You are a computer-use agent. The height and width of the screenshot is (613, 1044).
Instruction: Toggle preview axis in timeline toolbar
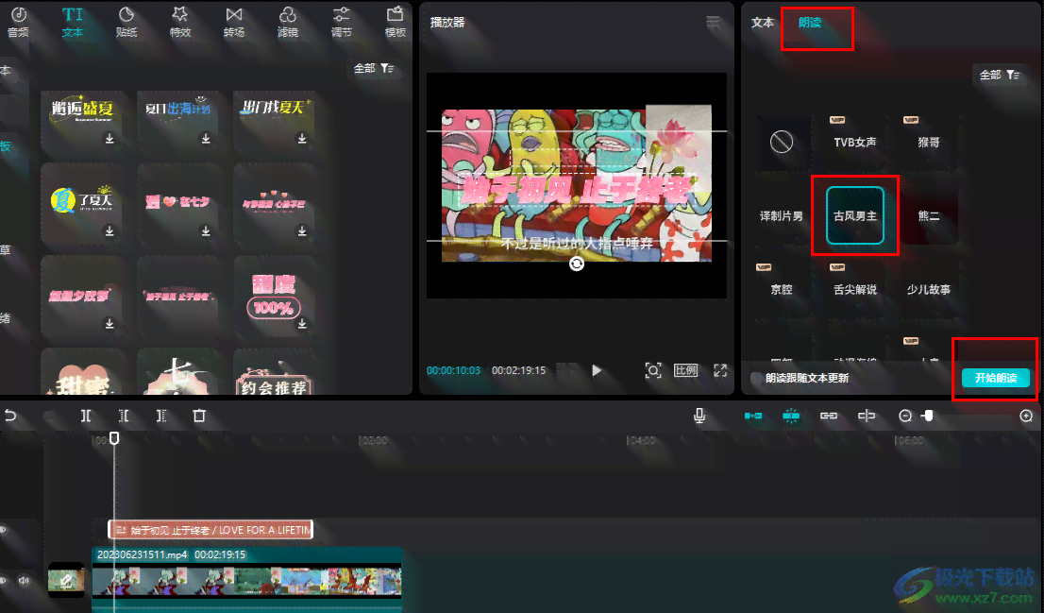867,416
